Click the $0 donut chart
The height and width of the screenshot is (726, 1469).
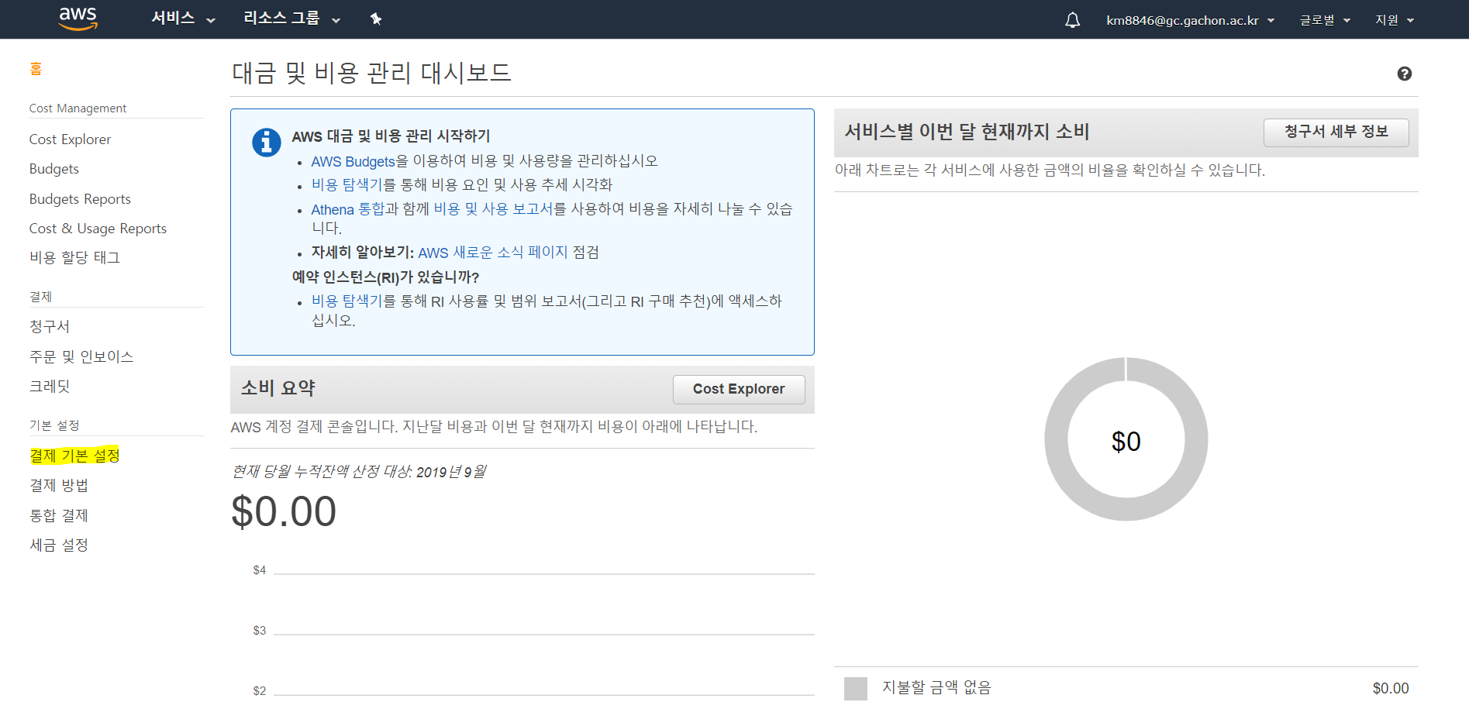point(1126,439)
